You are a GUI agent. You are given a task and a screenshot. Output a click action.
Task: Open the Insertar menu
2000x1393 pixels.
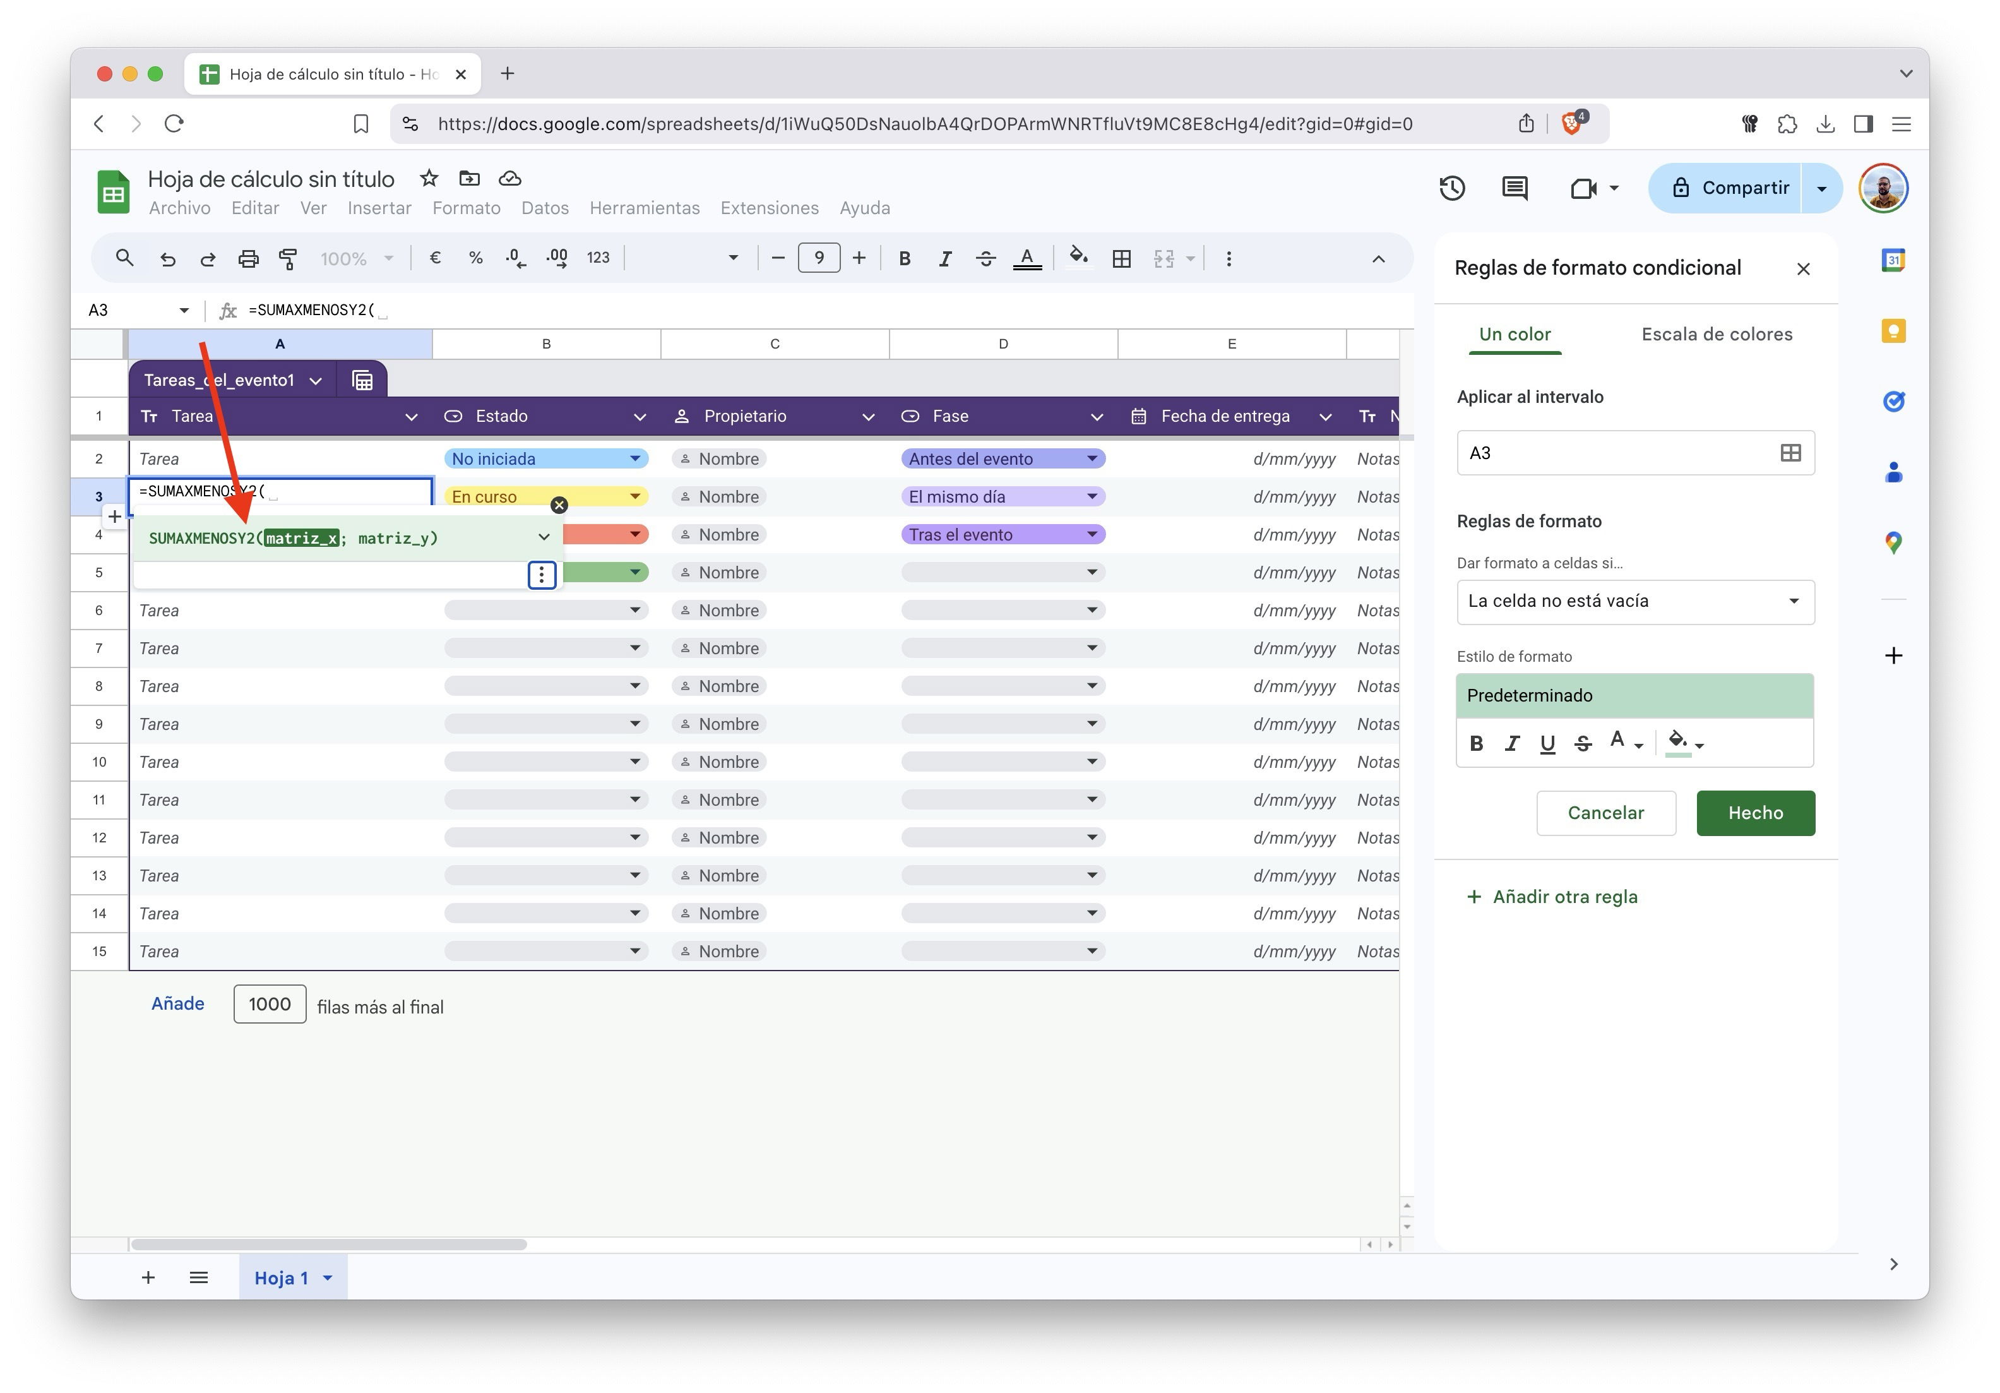tap(379, 208)
